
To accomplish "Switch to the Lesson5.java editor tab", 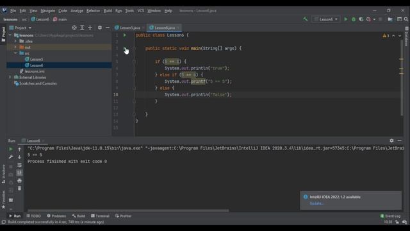I will click(129, 28).
